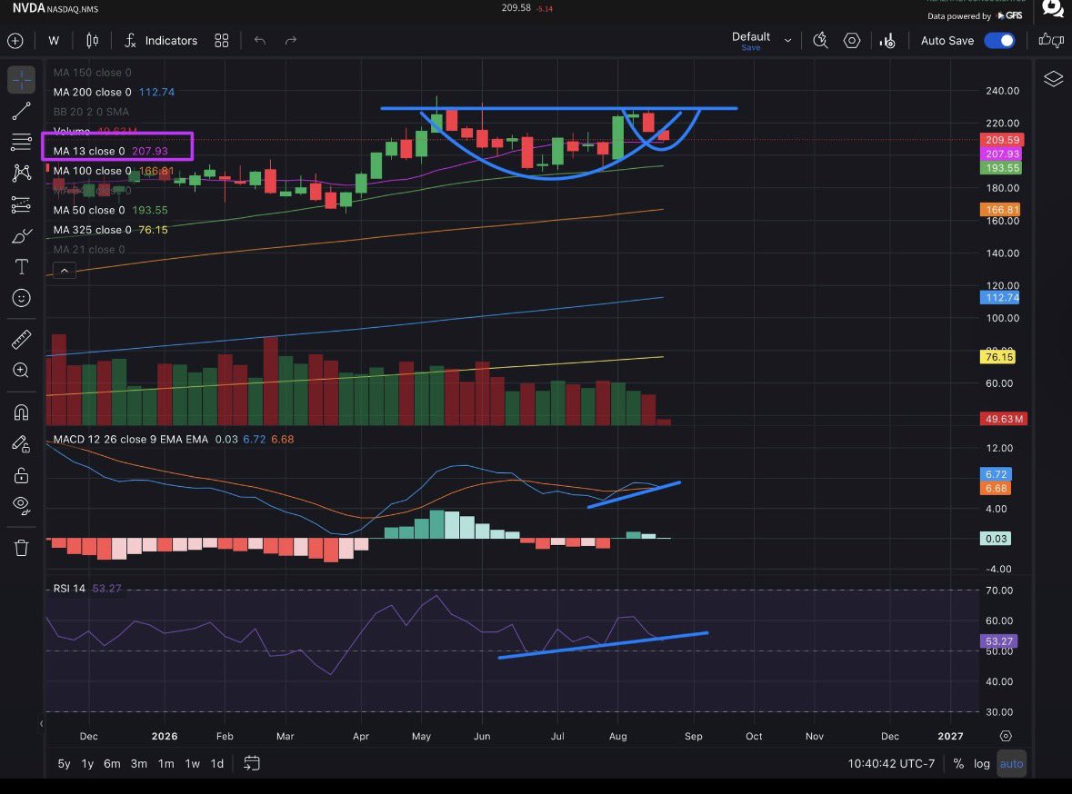The image size is (1072, 794).
Task: Open the layers panel on the right
Action: coord(1053,78)
